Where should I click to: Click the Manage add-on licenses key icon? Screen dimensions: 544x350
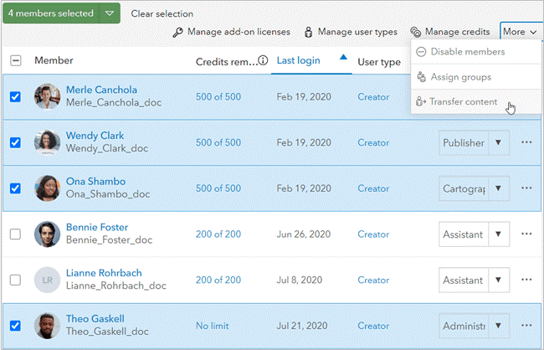pyautogui.click(x=177, y=33)
